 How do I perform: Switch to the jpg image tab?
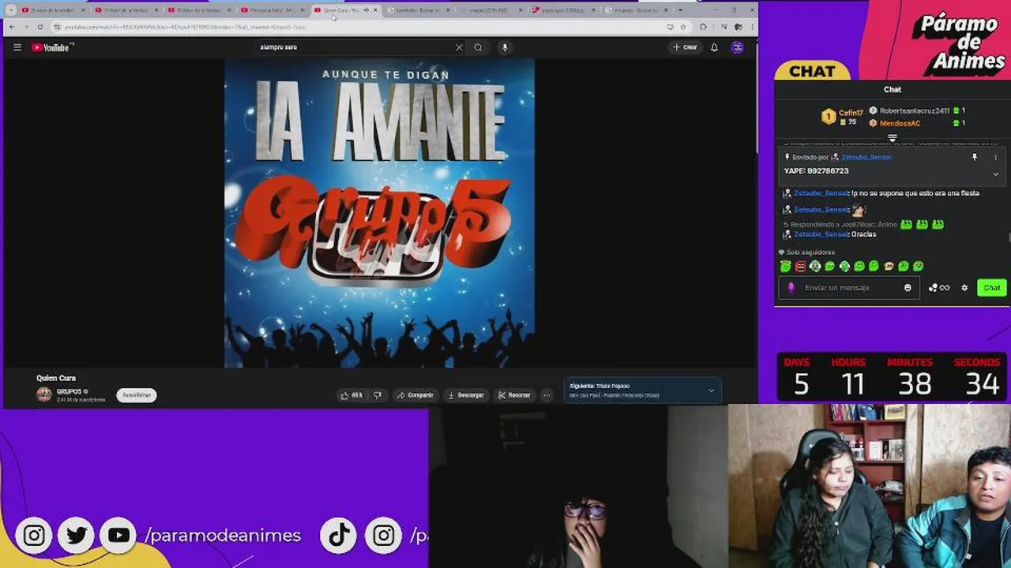(x=562, y=10)
